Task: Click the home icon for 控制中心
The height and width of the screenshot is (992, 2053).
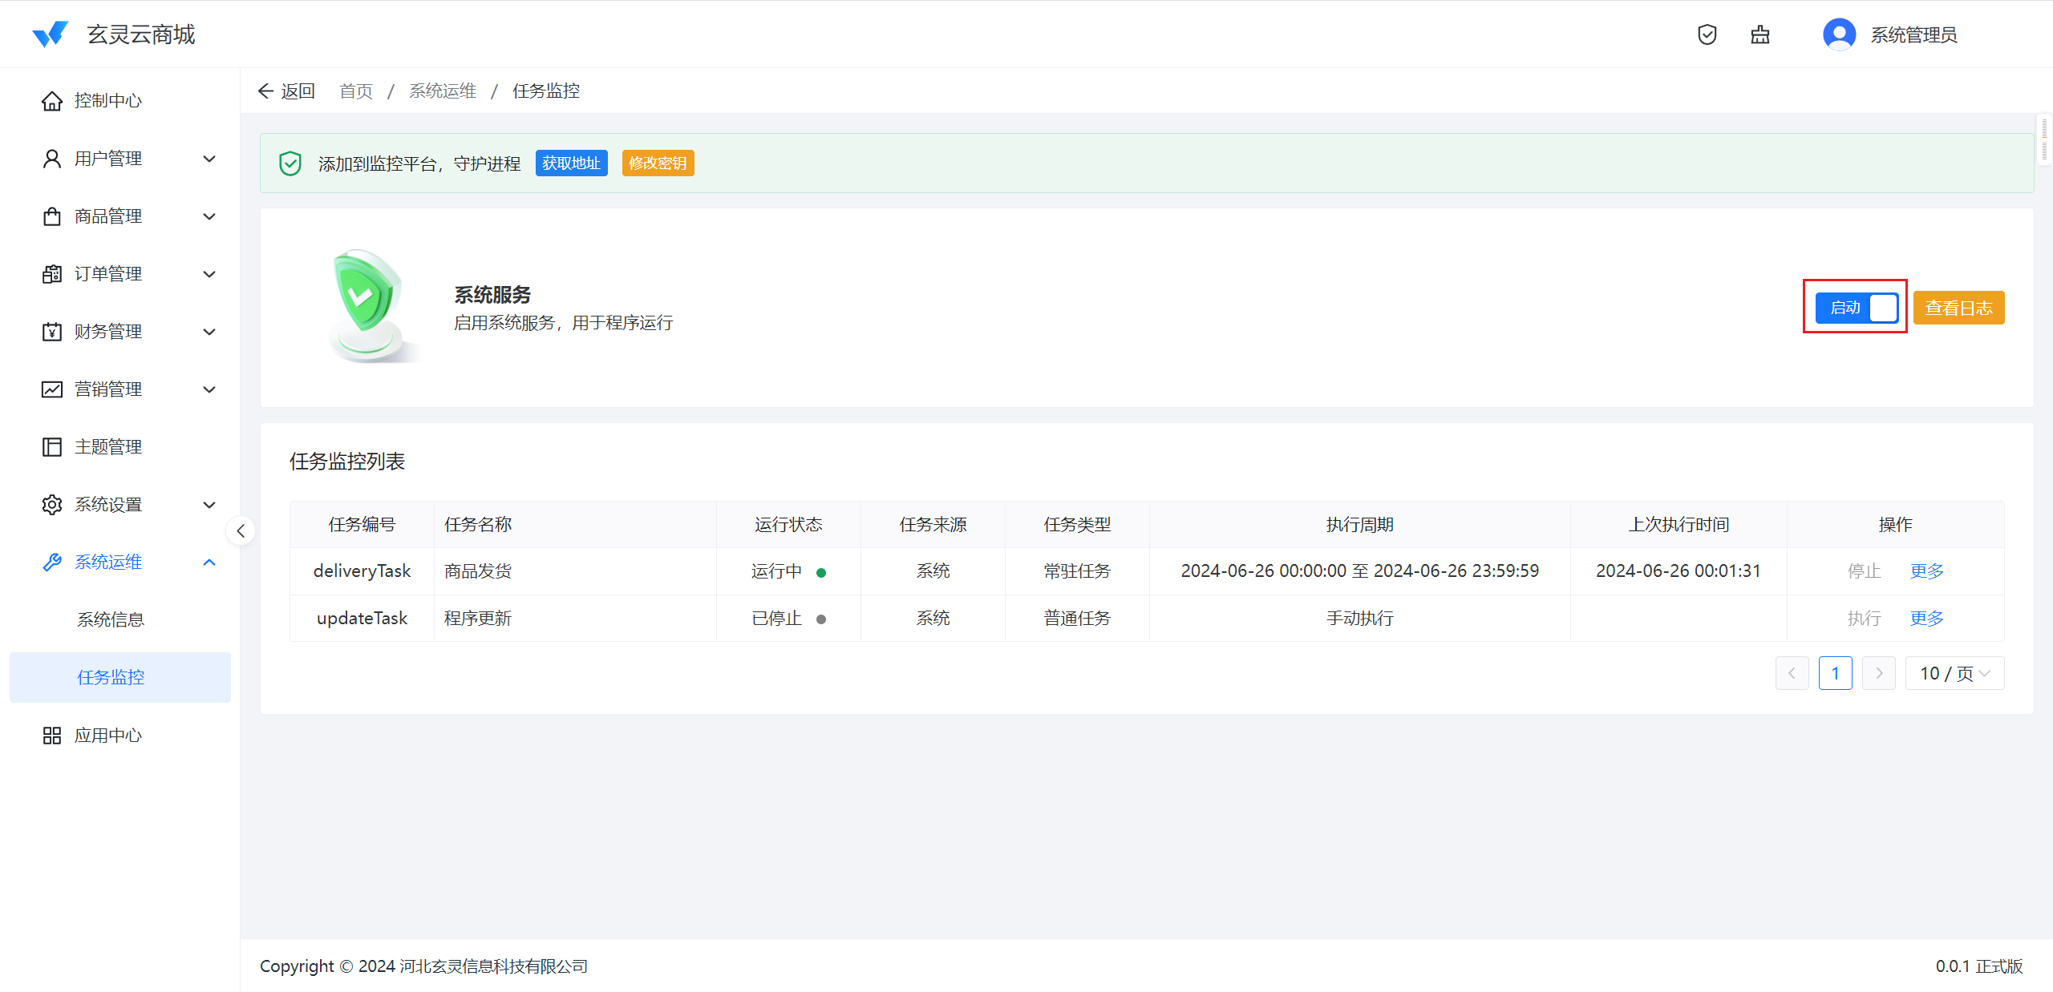Action: [x=52, y=101]
